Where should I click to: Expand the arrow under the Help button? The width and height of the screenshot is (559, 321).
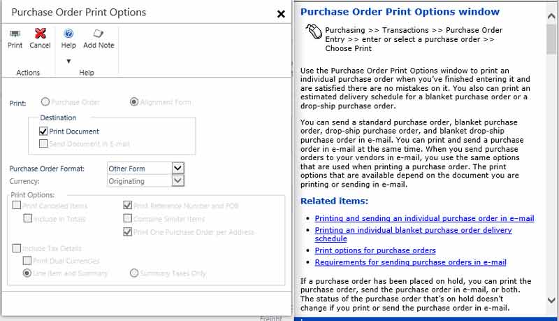pos(68,61)
